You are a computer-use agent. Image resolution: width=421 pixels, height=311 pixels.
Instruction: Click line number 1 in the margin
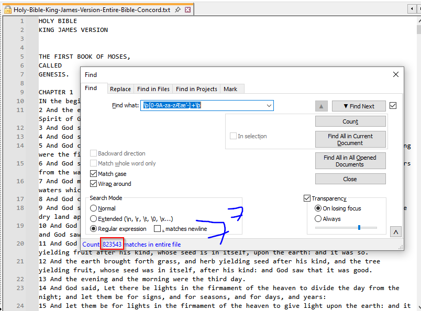point(22,21)
